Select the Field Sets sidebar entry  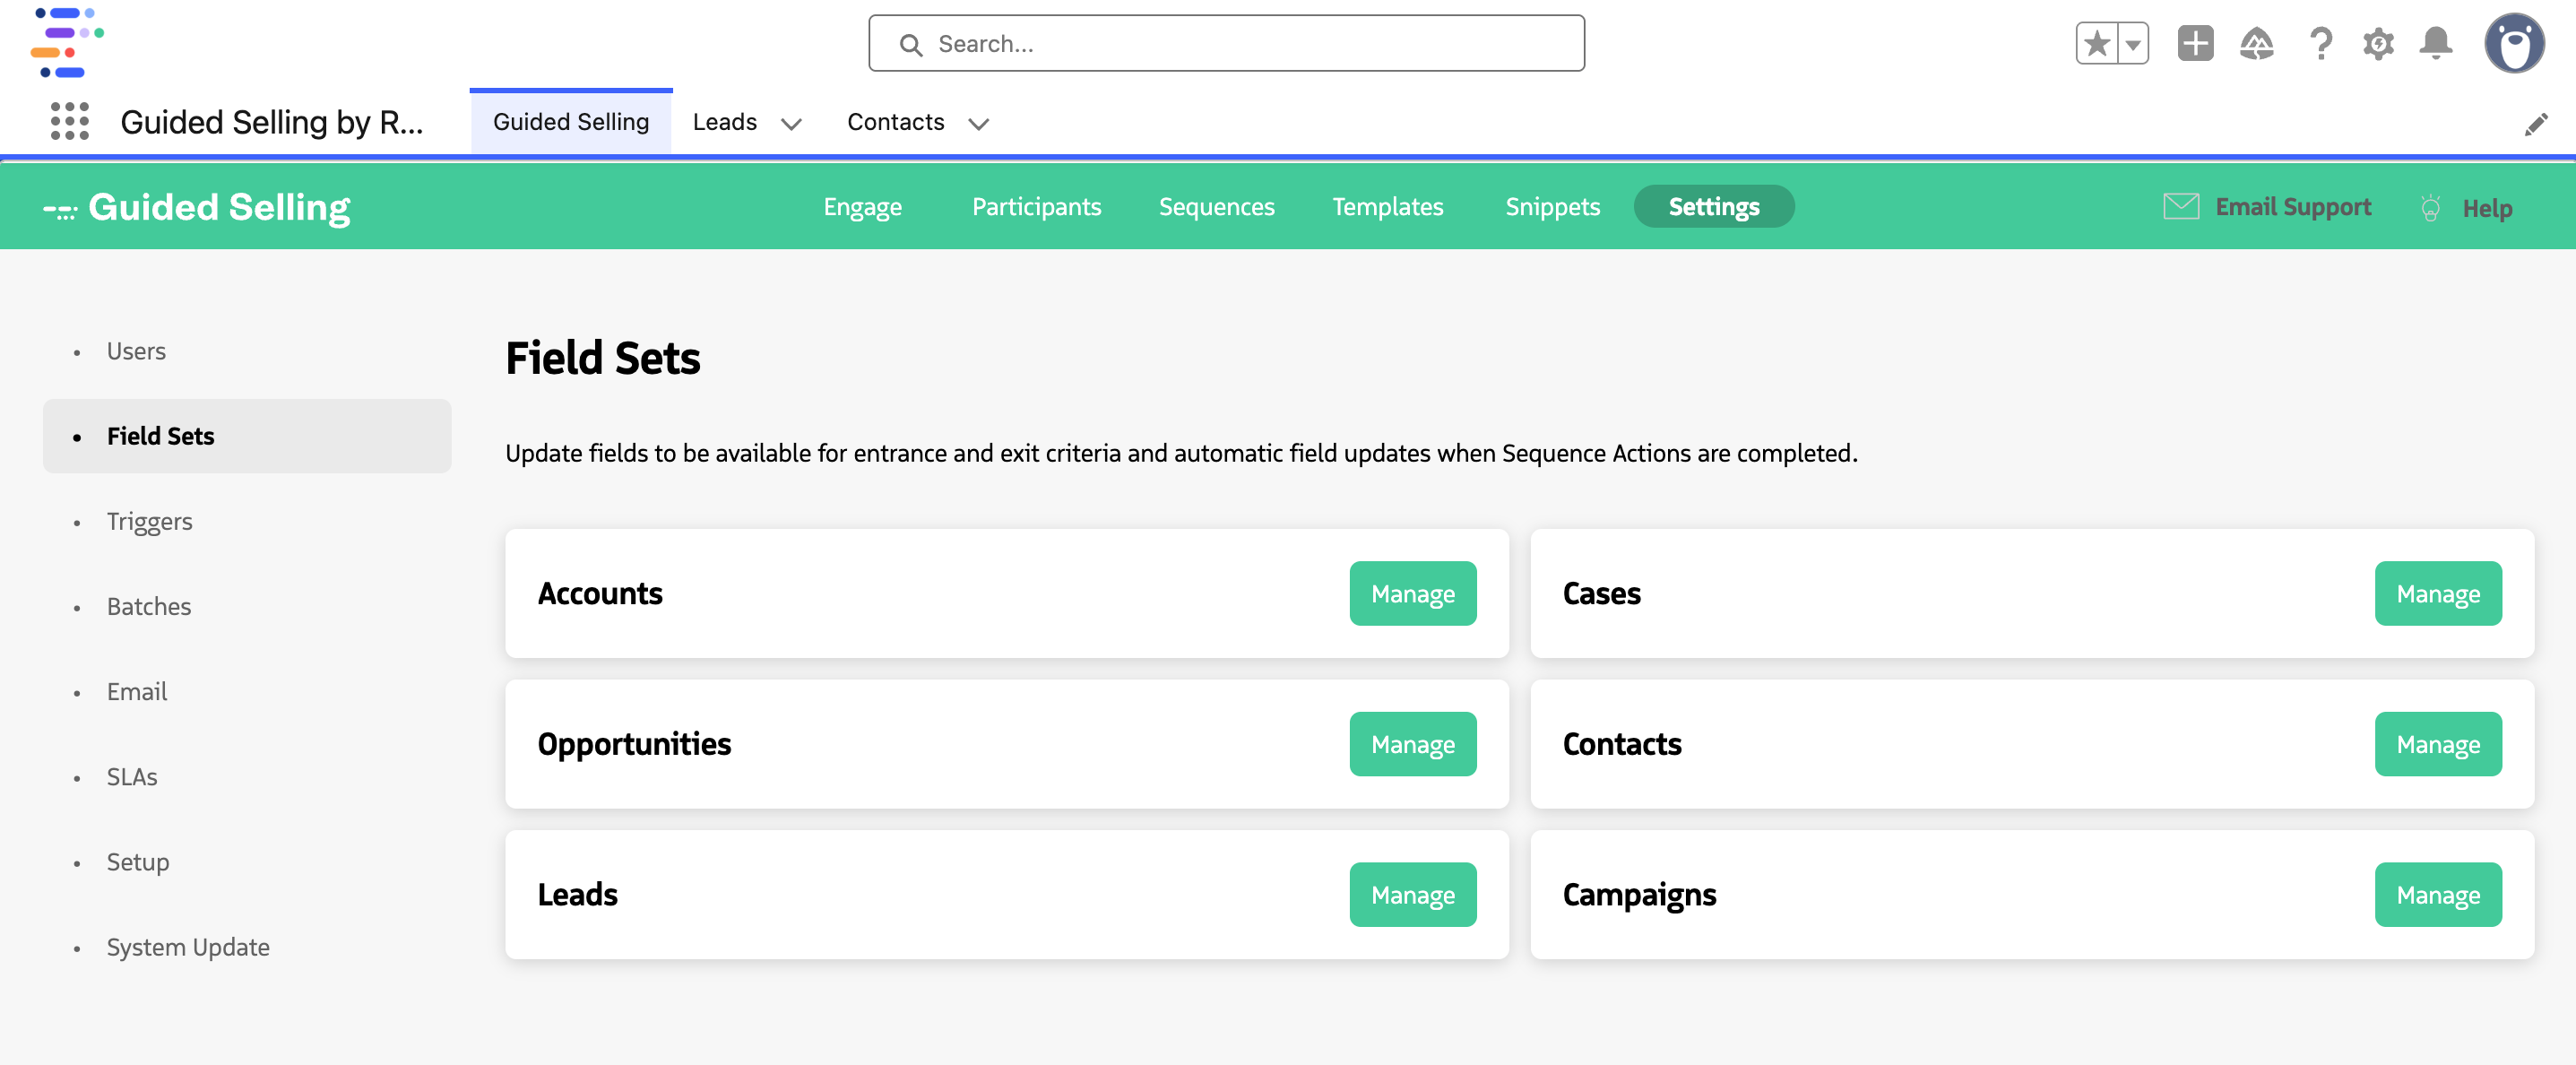point(160,436)
